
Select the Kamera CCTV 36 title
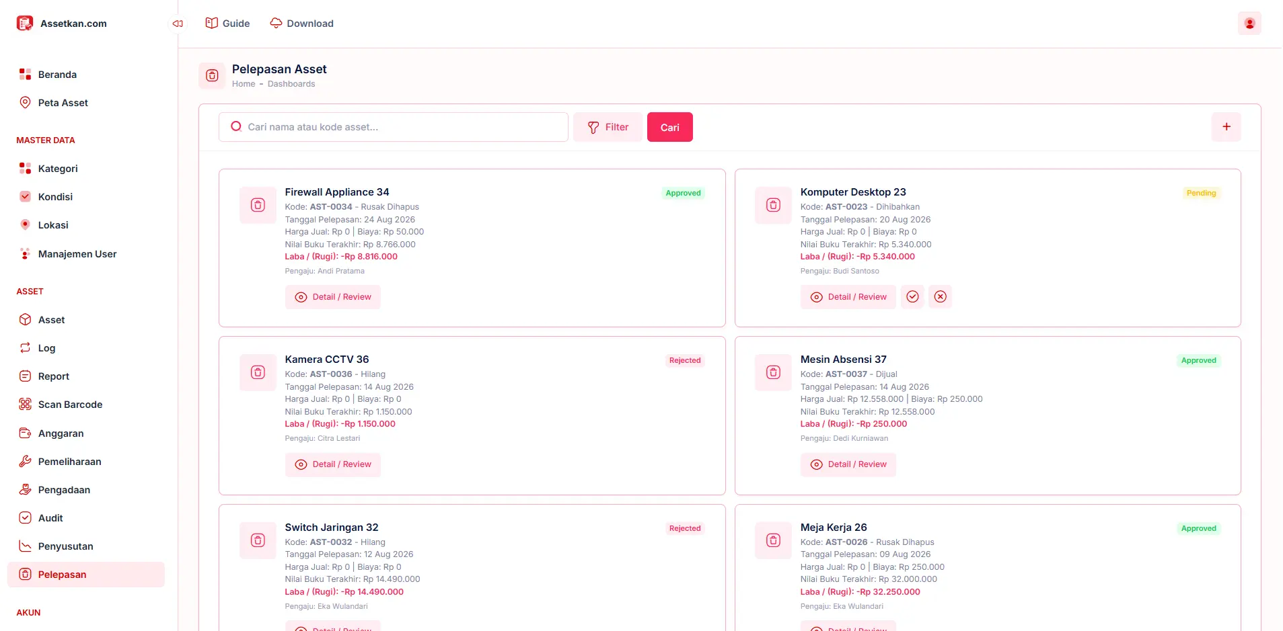pos(327,360)
